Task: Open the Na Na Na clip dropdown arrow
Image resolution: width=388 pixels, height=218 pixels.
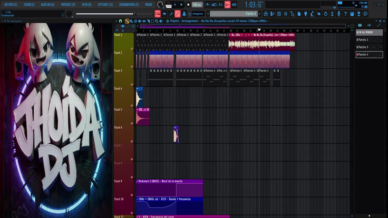Action: (x=268, y=21)
